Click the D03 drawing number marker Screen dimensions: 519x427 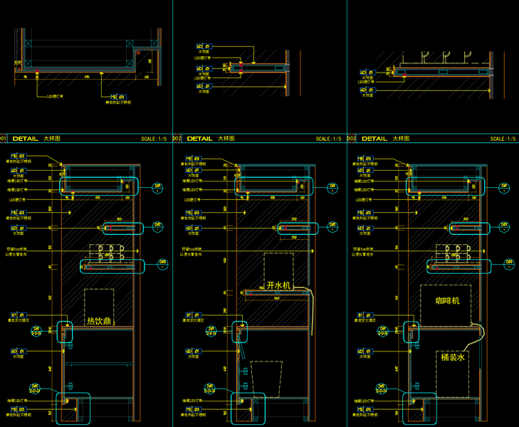(352, 139)
